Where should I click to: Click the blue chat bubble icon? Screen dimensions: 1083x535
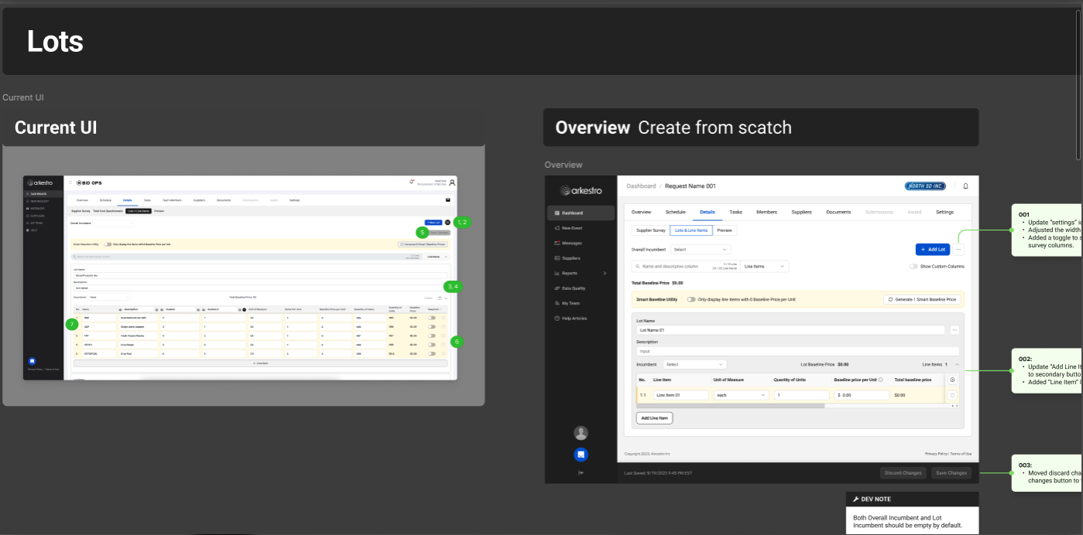[581, 454]
